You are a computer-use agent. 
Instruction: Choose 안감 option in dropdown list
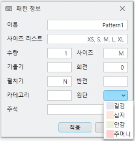118,124
